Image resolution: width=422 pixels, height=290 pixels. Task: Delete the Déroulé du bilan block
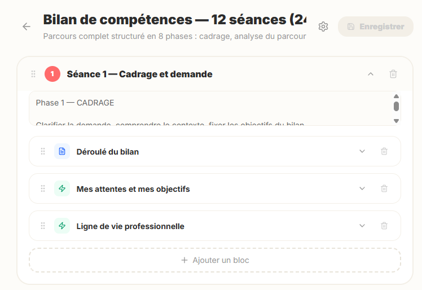click(x=384, y=151)
